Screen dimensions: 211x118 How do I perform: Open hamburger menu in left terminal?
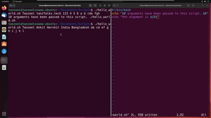pos(95,6)
